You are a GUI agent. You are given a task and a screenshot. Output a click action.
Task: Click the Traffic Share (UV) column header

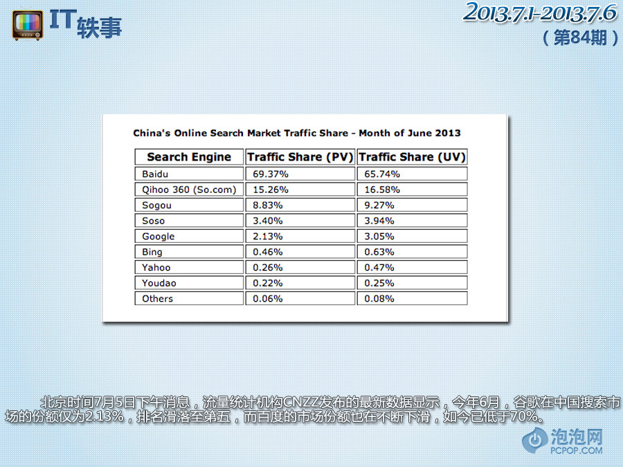pyautogui.click(x=412, y=157)
